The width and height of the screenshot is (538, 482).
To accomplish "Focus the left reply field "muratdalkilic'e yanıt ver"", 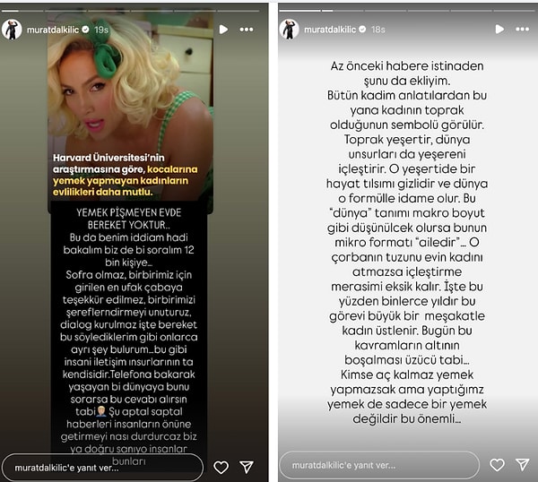I will coord(102,468).
